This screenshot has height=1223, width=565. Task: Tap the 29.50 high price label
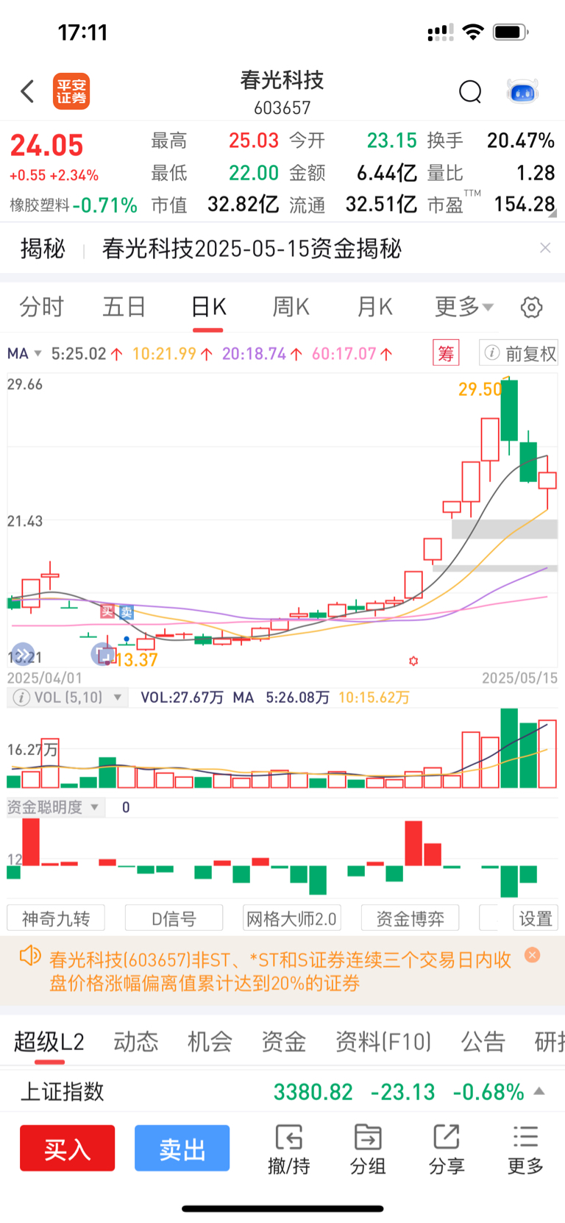(x=480, y=389)
